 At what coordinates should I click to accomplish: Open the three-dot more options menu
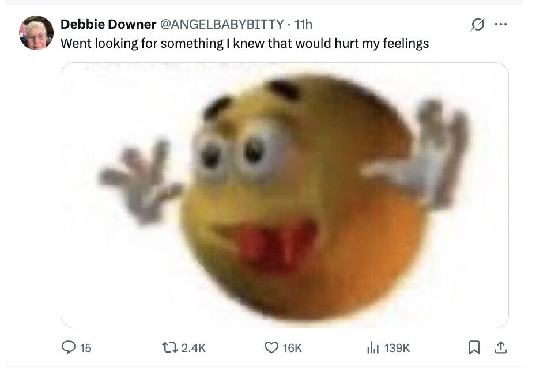click(x=501, y=24)
